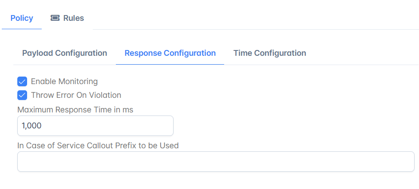The image size is (419, 189).
Task: Switch to the Policy tab
Action: 22,18
